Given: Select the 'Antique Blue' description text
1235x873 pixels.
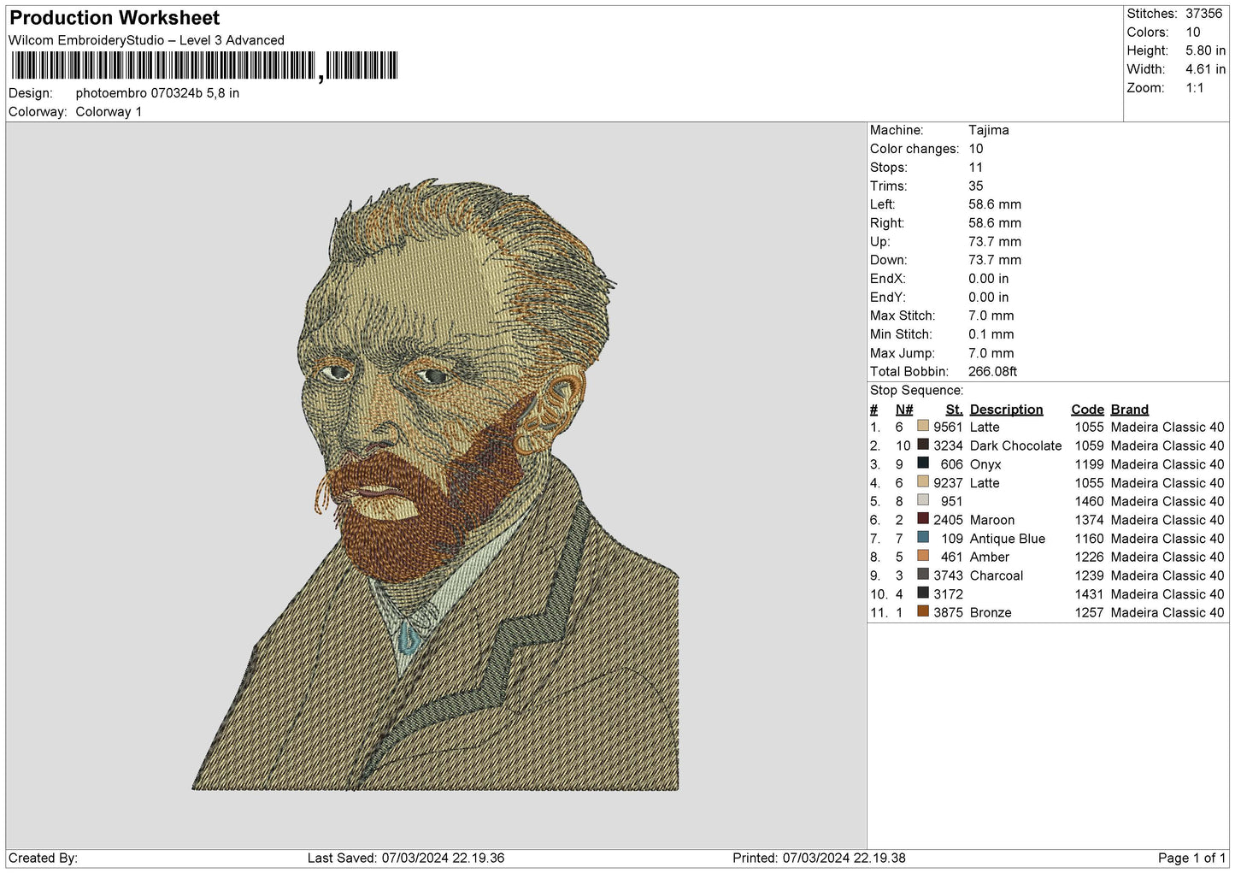Looking at the screenshot, I should tap(1008, 539).
